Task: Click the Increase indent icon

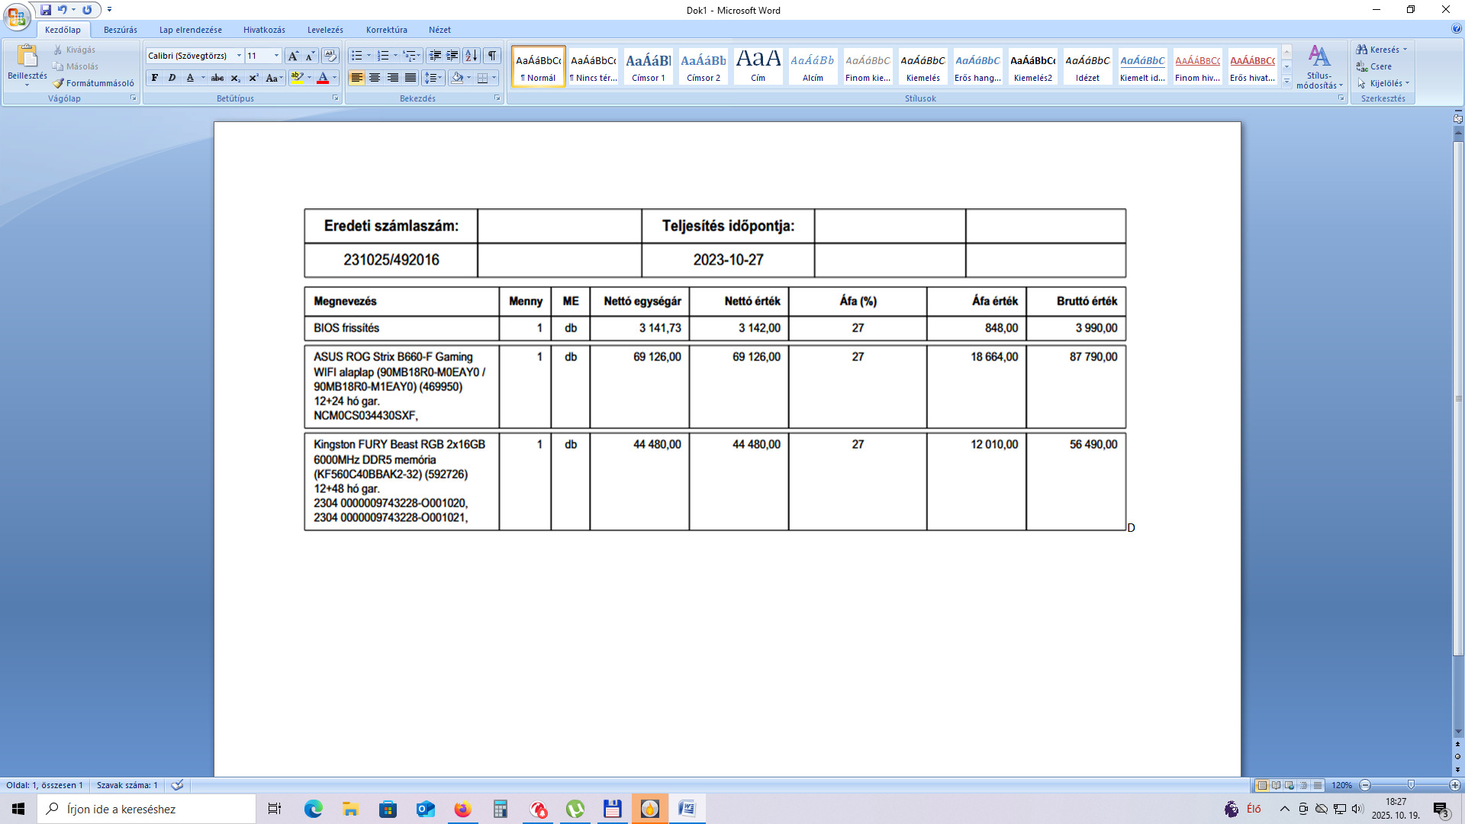Action: pyautogui.click(x=452, y=56)
